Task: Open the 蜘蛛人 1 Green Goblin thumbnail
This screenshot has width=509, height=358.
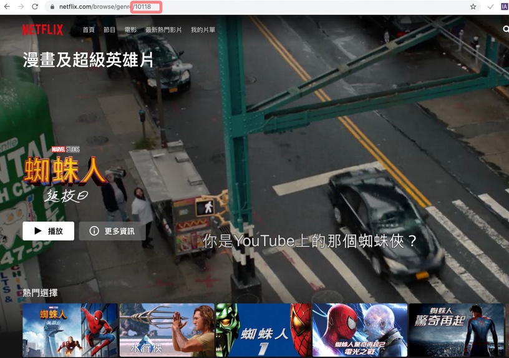Action: [264, 330]
